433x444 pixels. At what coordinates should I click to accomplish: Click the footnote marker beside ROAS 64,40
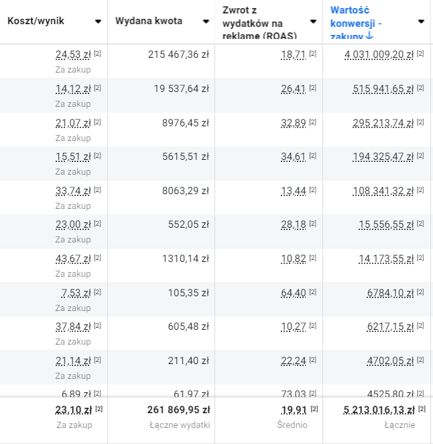coord(312,292)
